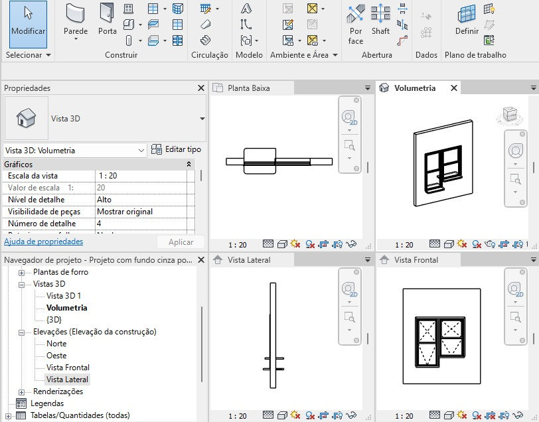The height and width of the screenshot is (422, 539).
Task: Select the Curtain Grid tool
Action: click(x=178, y=25)
